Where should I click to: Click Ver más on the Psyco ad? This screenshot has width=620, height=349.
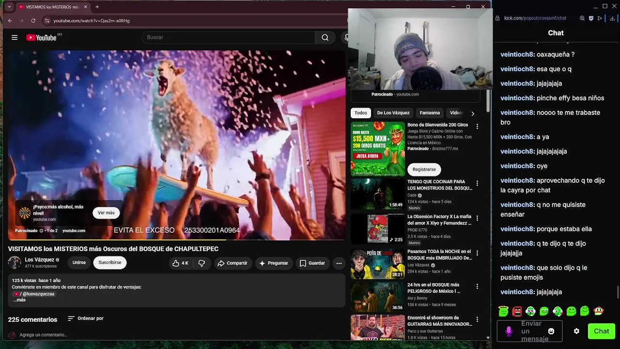click(x=106, y=213)
